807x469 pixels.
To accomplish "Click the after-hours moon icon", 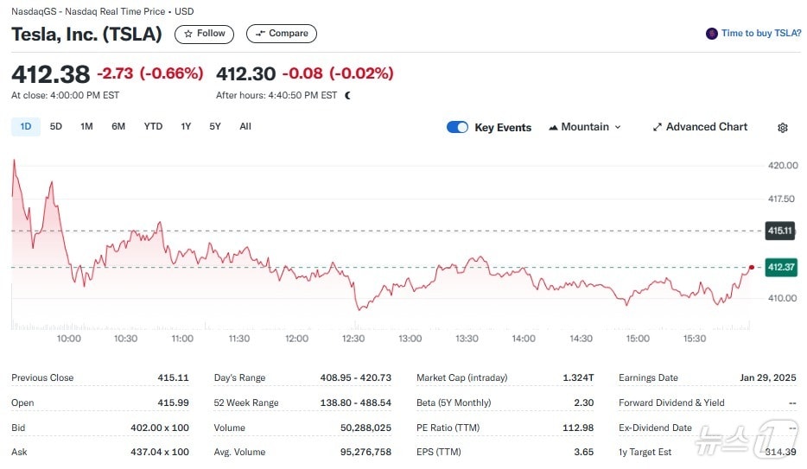I will click(347, 96).
